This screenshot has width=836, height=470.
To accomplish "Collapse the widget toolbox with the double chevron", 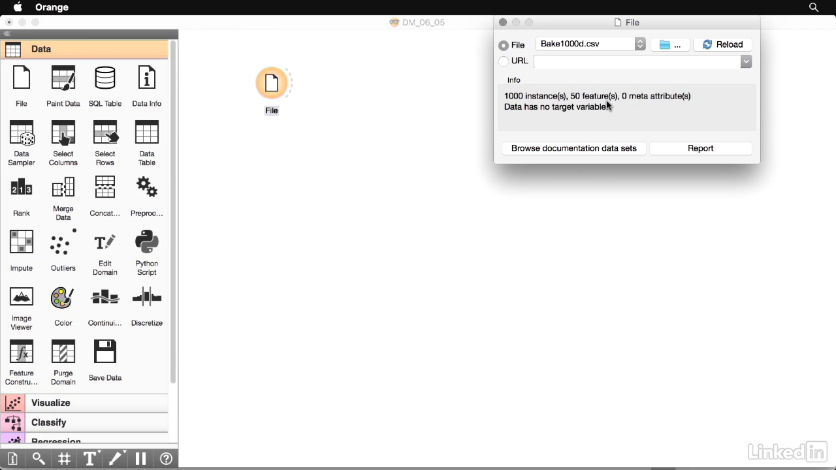I will (7, 34).
